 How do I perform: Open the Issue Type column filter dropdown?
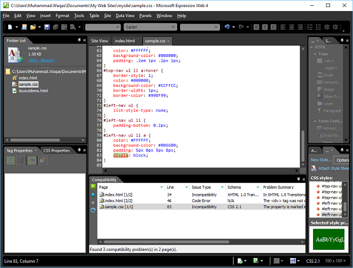[x=221, y=187]
